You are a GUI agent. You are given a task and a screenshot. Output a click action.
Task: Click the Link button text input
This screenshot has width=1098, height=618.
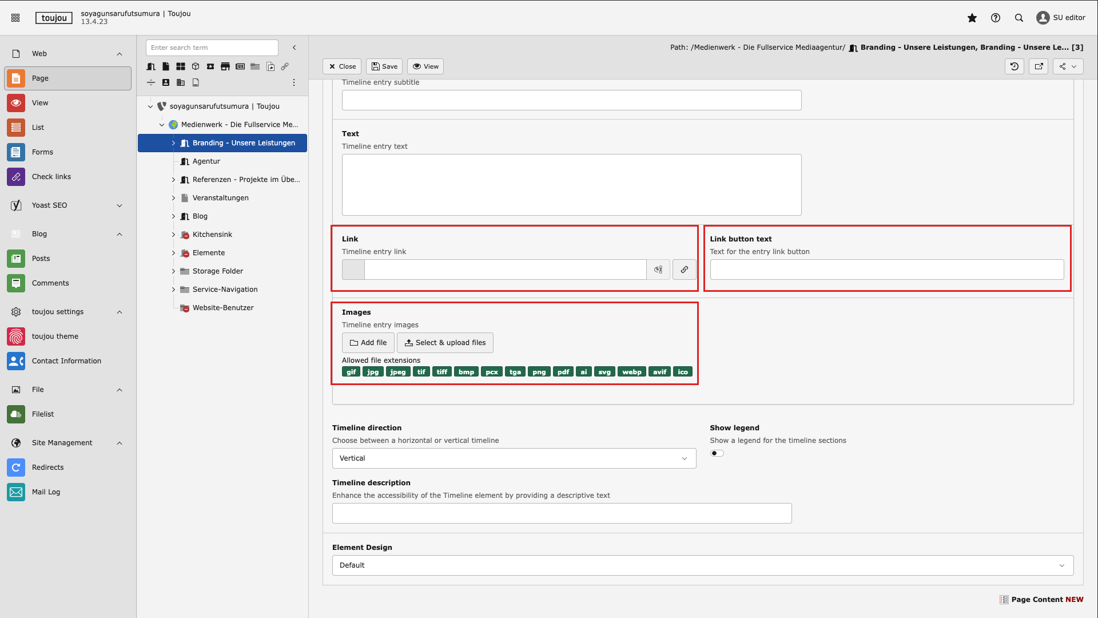(x=886, y=270)
